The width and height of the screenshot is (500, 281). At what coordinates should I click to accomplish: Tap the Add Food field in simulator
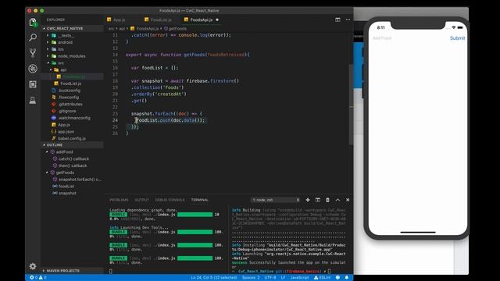pos(382,38)
